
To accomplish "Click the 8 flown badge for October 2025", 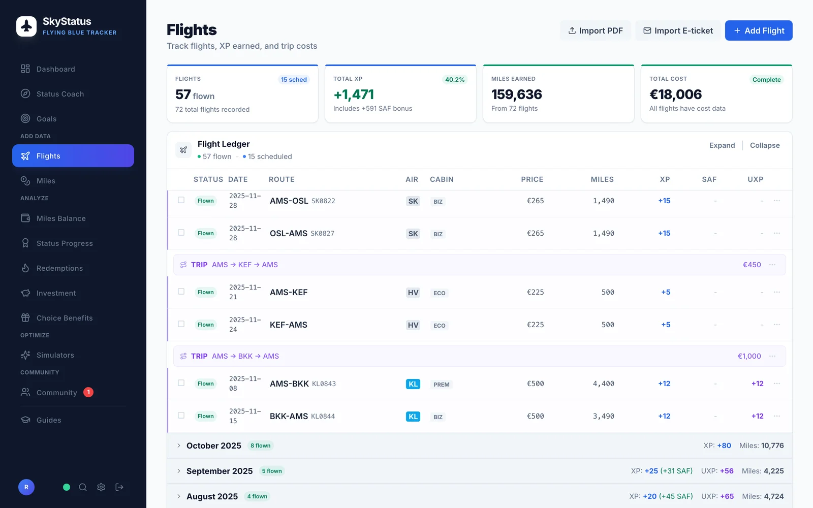I will point(261,446).
